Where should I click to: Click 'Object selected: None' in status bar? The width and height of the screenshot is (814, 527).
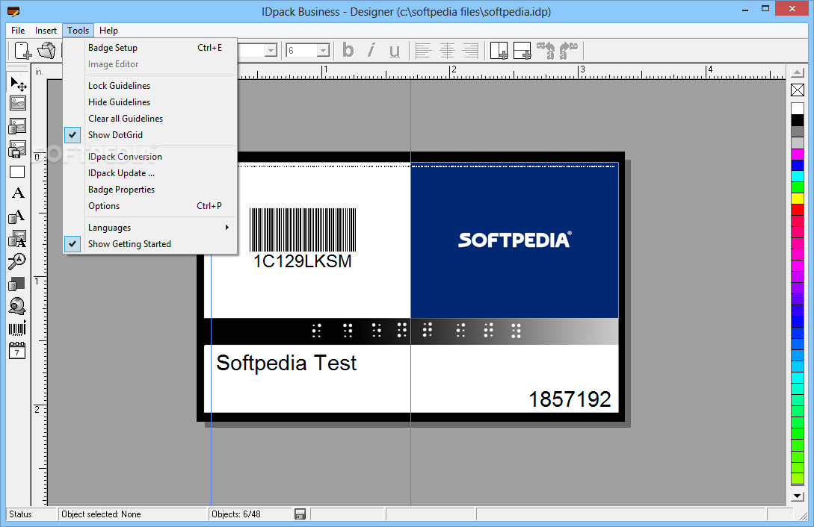[101, 514]
